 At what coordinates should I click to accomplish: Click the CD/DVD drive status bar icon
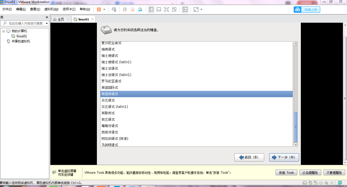click(x=310, y=183)
